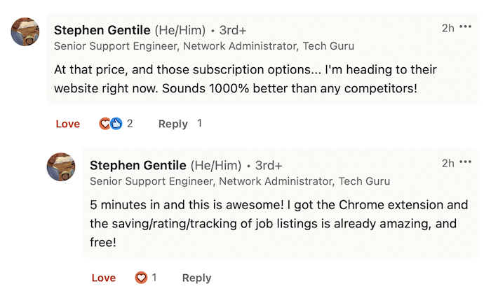
Task: Click Reply under the top comment
Action: point(173,124)
